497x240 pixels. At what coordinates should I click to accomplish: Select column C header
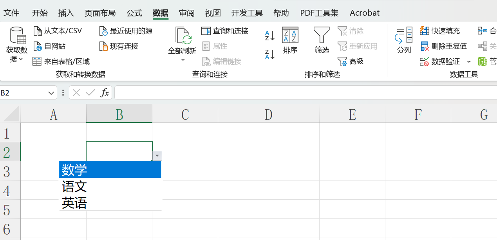pos(185,114)
